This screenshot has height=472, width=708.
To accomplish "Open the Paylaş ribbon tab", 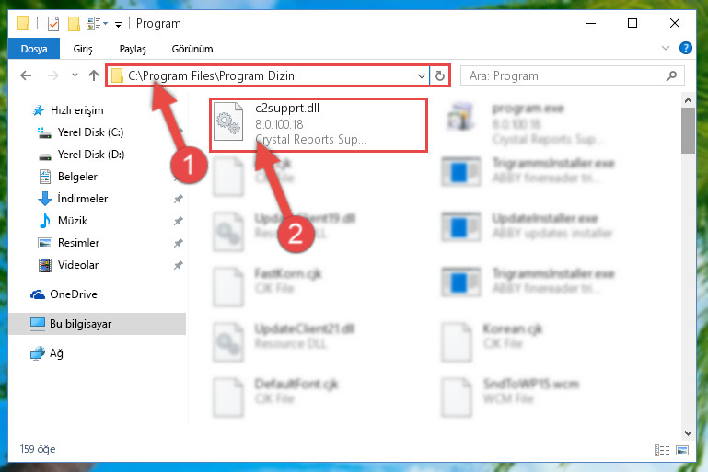I will [x=133, y=49].
